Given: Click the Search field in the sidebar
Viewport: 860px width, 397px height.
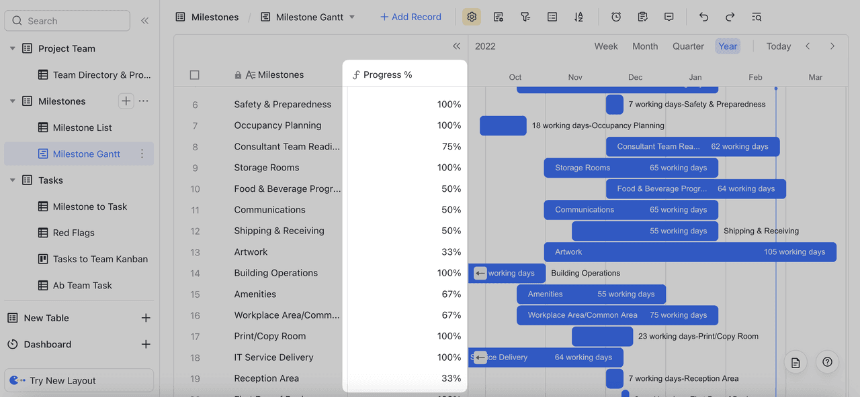Looking at the screenshot, I should coord(67,21).
